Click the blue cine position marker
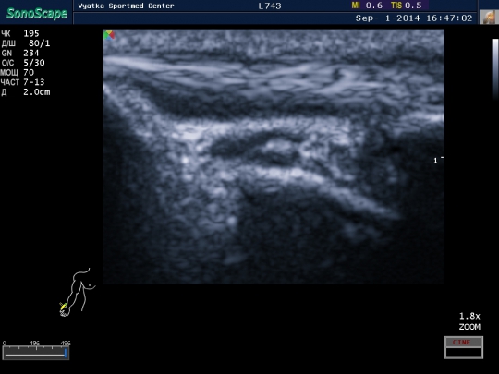This screenshot has height=374, width=499. 66,353
